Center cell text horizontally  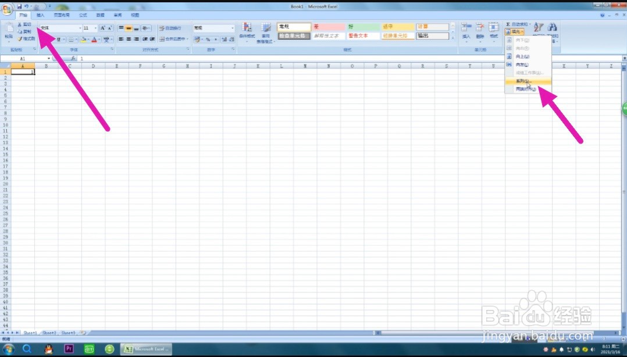(x=129, y=39)
